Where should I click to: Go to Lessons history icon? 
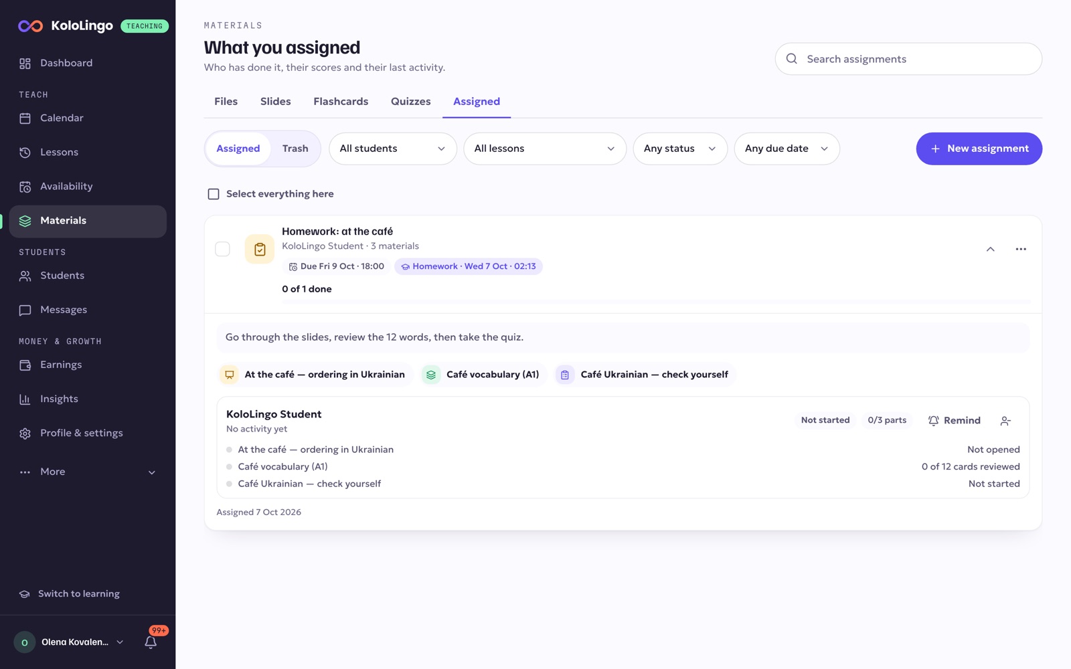click(x=25, y=153)
